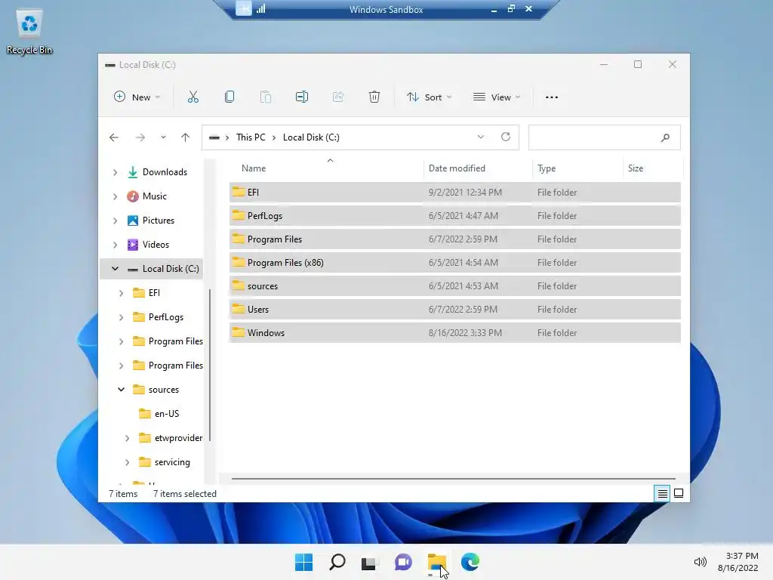The width and height of the screenshot is (773, 580).
Task: Open the New dropdown menu
Action: [137, 97]
